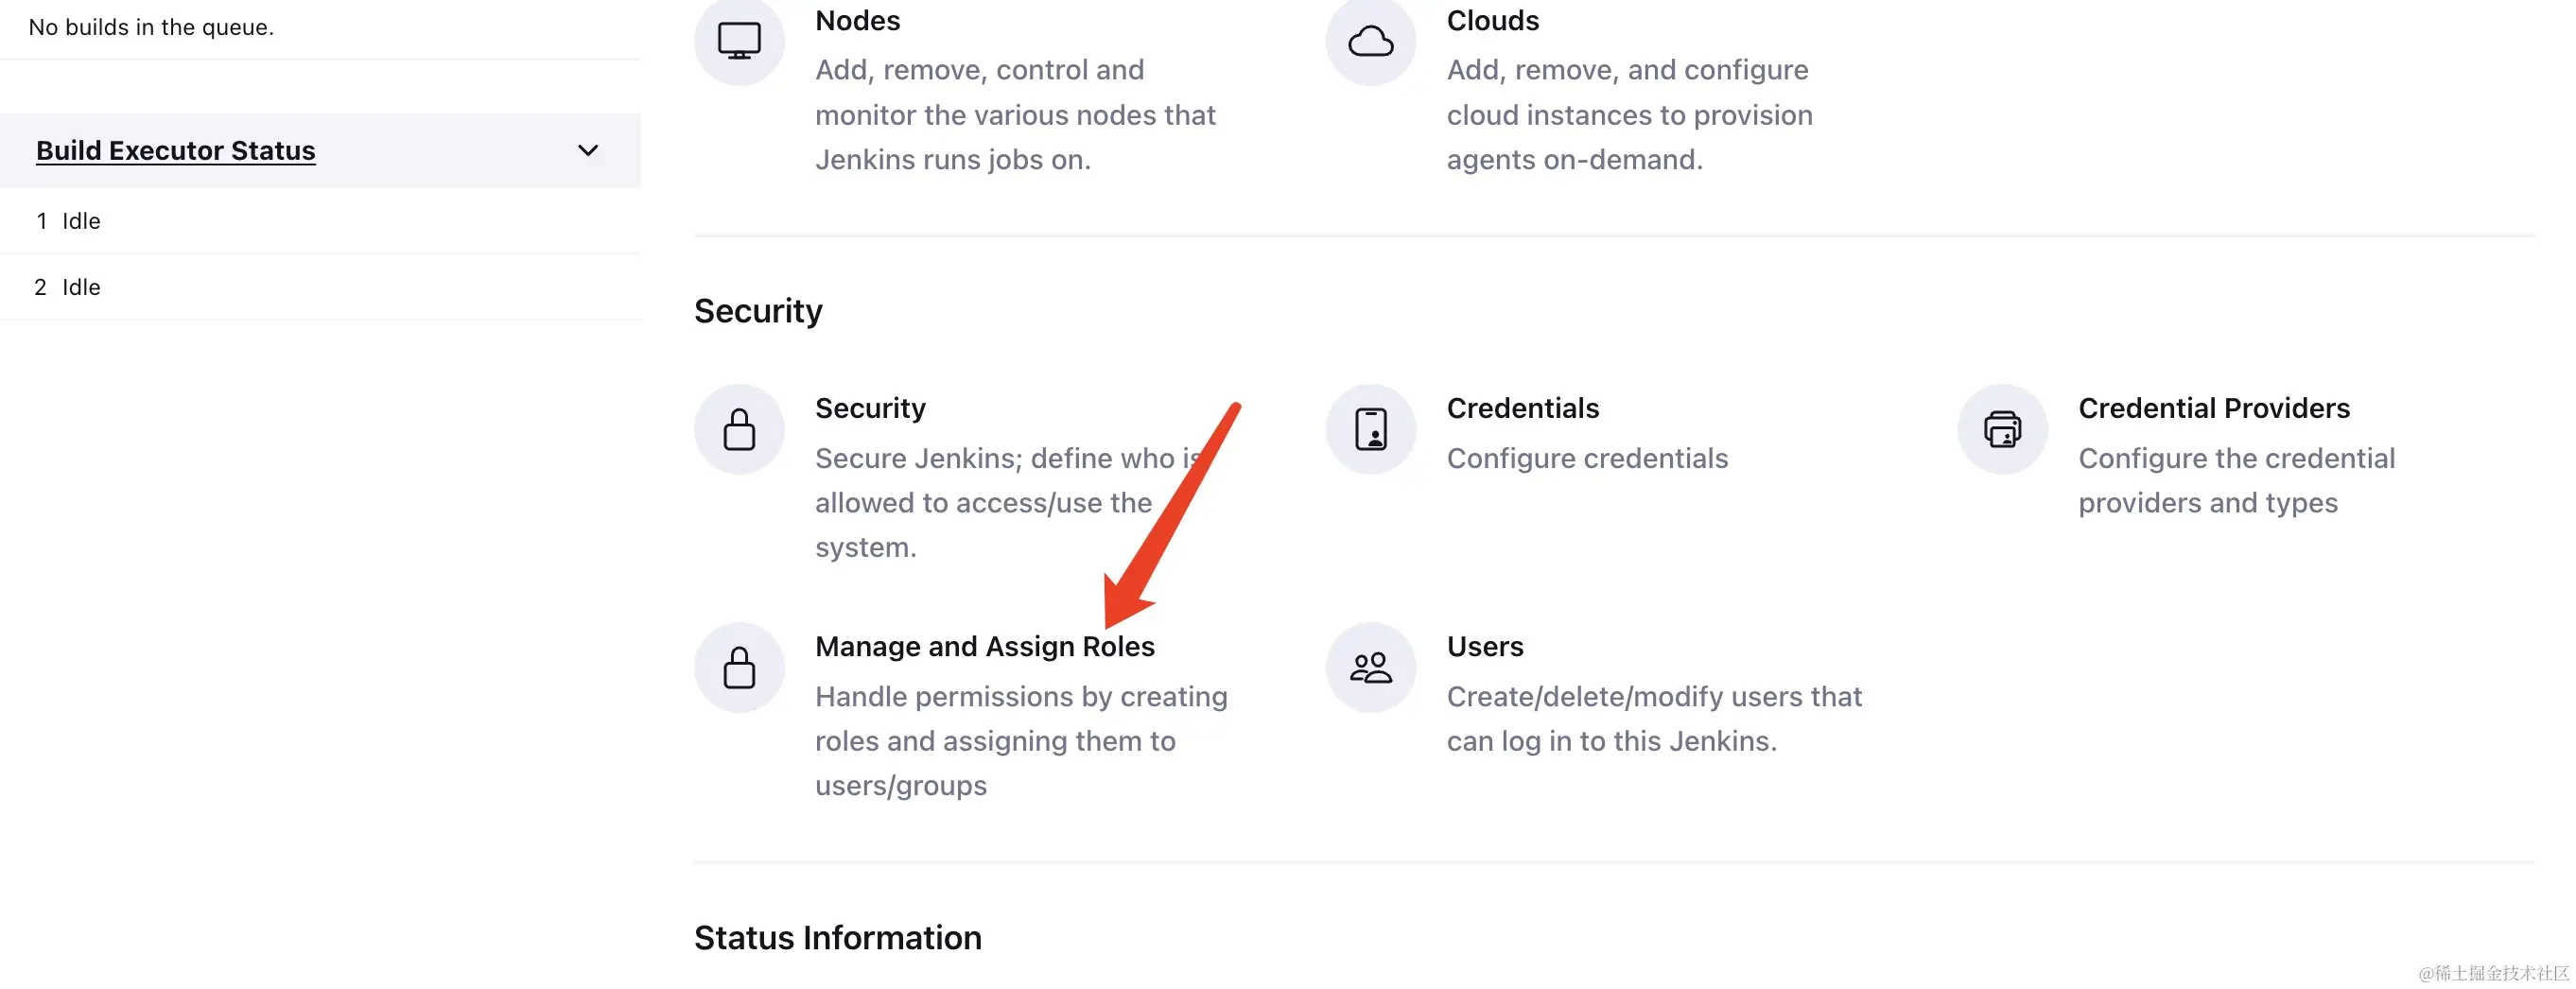This screenshot has width=2576, height=989.
Task: Click the Manage and Assign Roles lock icon
Action: pyautogui.click(x=739, y=668)
